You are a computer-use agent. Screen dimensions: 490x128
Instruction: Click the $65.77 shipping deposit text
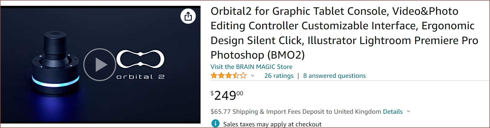tap(296, 112)
